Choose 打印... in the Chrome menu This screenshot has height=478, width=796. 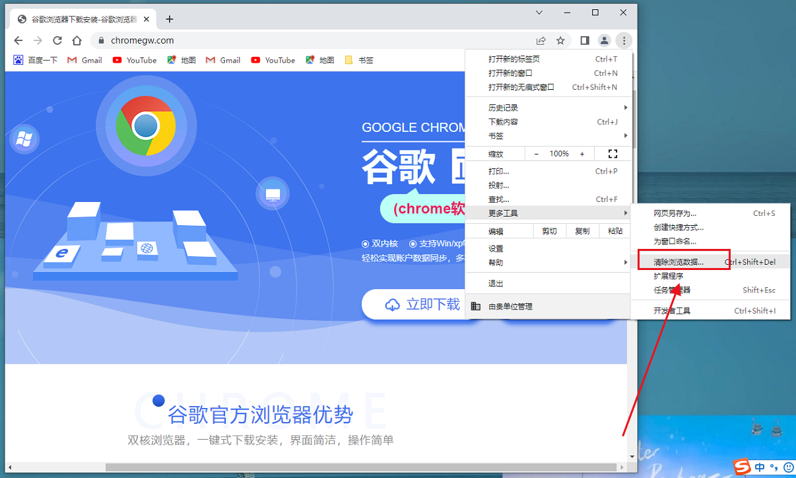548,172
